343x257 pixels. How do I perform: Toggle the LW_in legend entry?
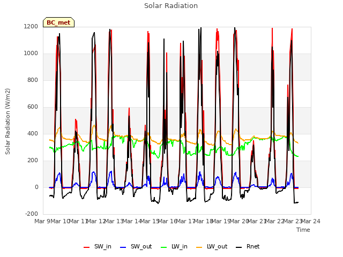[x=174, y=246]
